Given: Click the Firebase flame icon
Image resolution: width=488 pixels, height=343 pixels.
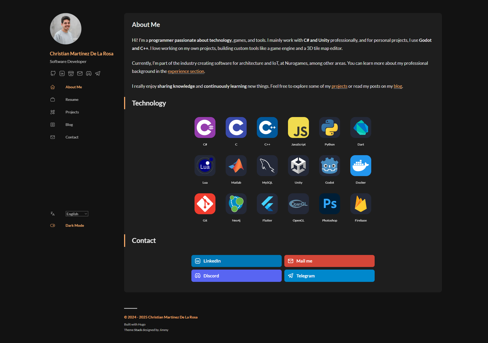Looking at the screenshot, I should pos(361,204).
